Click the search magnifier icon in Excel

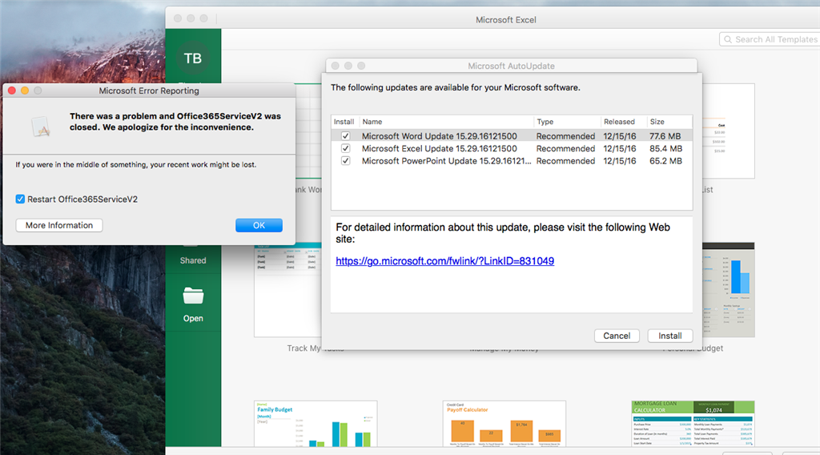pyautogui.click(x=727, y=39)
